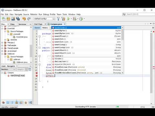
Task: Click the Undo toolbar icon
Action: [24, 19]
